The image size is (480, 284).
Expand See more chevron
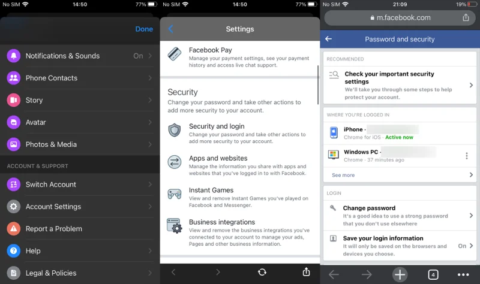coord(471,175)
